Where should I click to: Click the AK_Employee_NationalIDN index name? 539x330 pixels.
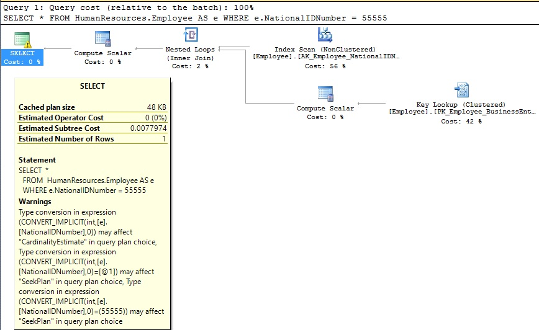point(326,56)
